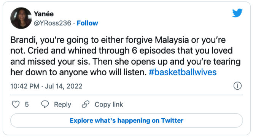Open the tweet time 10:42 PM
The image size is (253, 138).
[25, 86]
